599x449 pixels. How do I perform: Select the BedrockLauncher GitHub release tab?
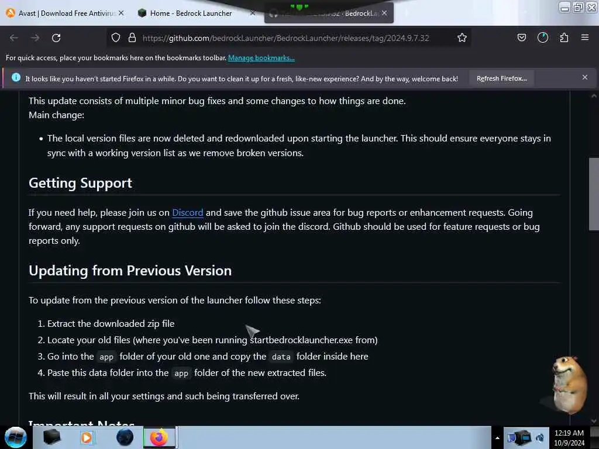(329, 13)
